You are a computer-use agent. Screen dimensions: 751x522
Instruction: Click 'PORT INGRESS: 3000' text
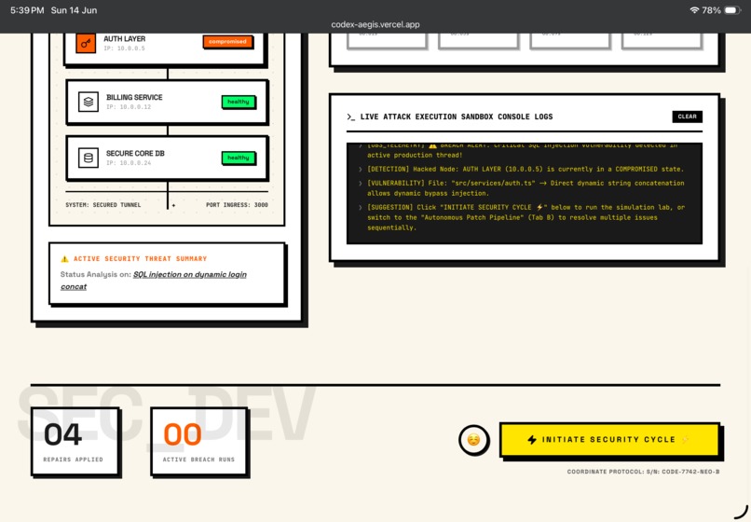tap(237, 205)
